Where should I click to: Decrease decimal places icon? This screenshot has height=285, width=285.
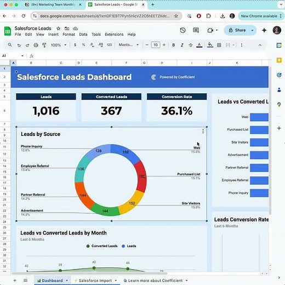point(92,45)
